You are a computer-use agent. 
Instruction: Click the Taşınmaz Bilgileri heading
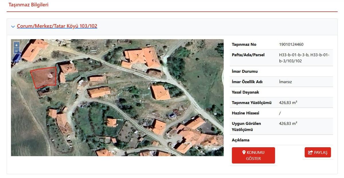[28, 5]
